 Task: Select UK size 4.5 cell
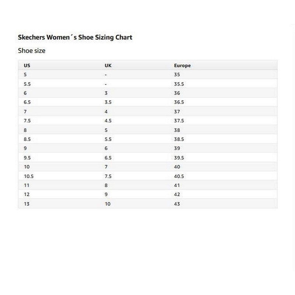point(108,121)
